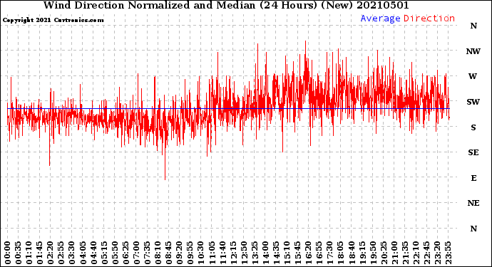Click the 21:00 time axis label
492x267 pixels.
pyautogui.click(x=394, y=253)
